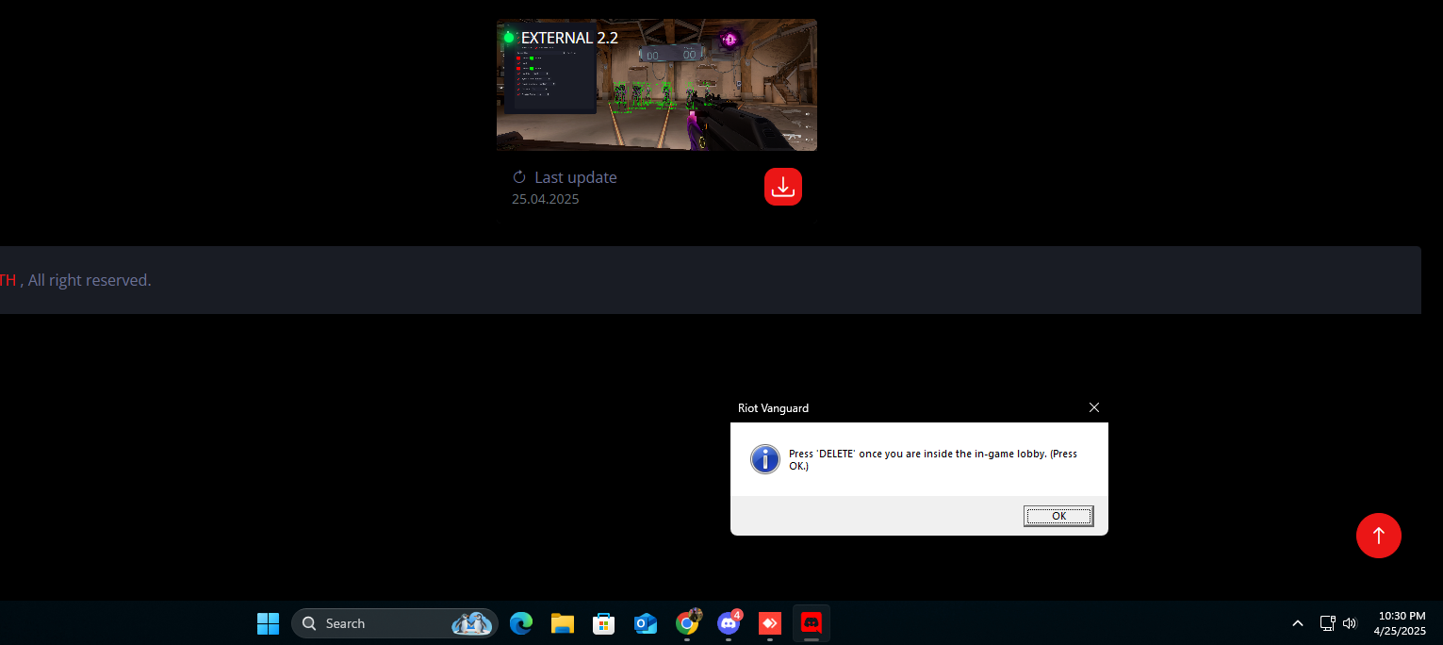Open Microsoft Store from the taskbar
The width and height of the screenshot is (1443, 645).
[x=603, y=623]
